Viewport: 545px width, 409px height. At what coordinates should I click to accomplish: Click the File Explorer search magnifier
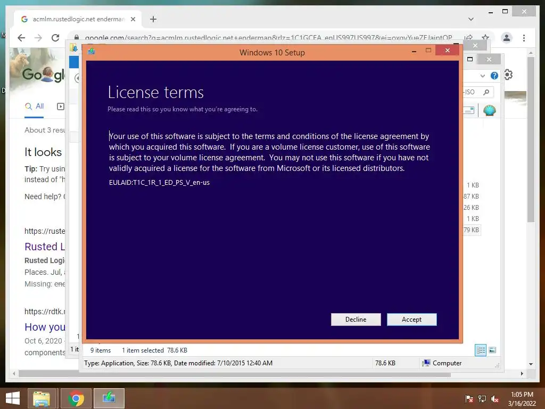pos(486,92)
